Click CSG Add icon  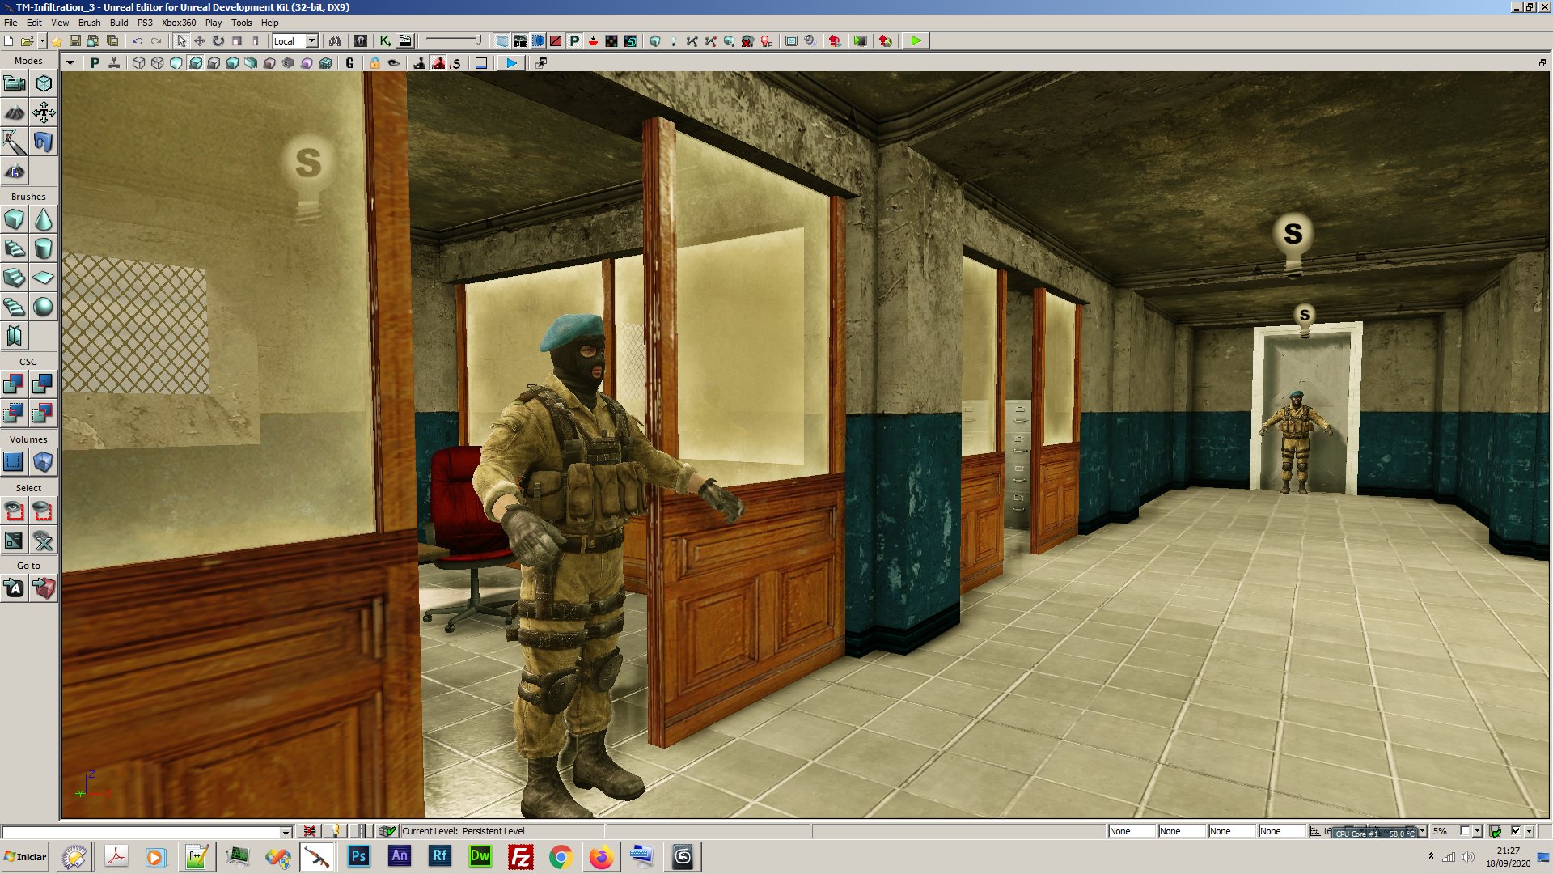coord(15,384)
